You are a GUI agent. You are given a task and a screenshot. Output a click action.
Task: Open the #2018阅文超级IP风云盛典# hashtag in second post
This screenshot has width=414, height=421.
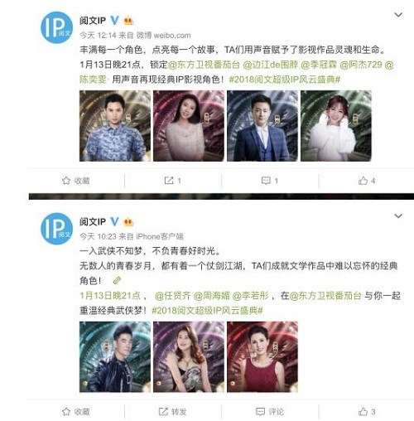coord(207,311)
